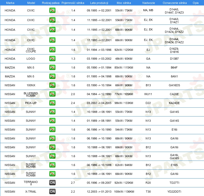
Task: Click engine code B64F
Action: pyautogui.click(x=174, y=68)
